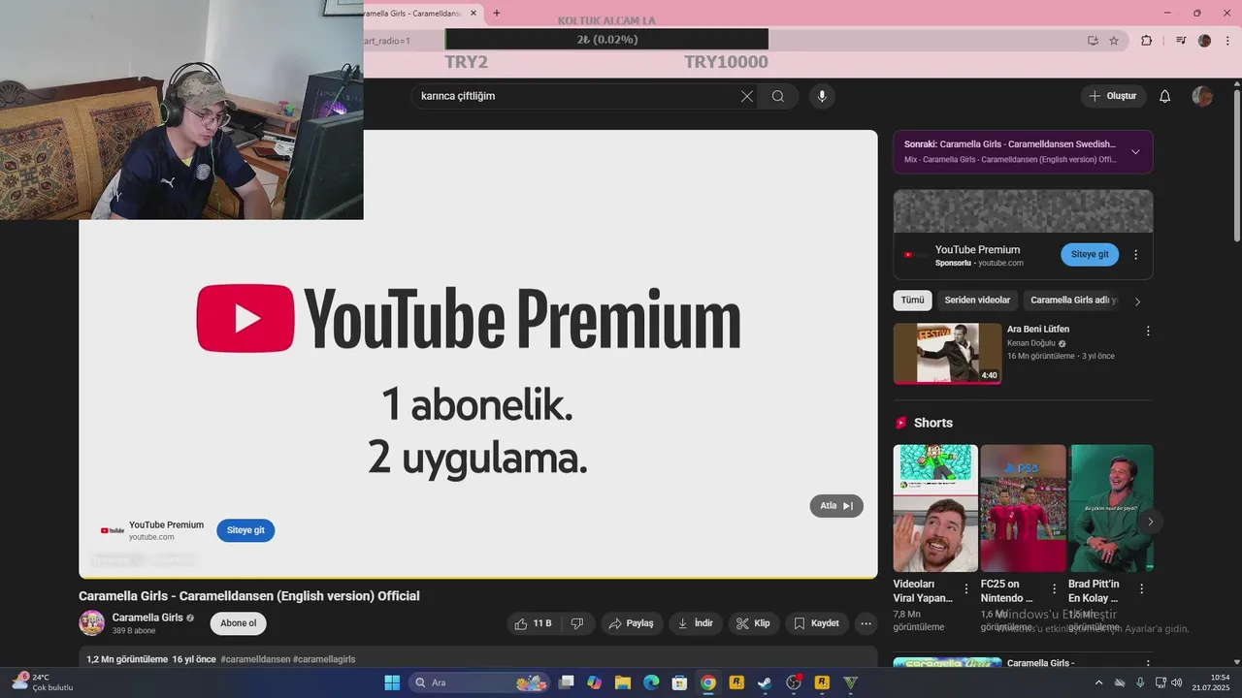Click Siteye git in video ad
1242x698 pixels.
245,530
